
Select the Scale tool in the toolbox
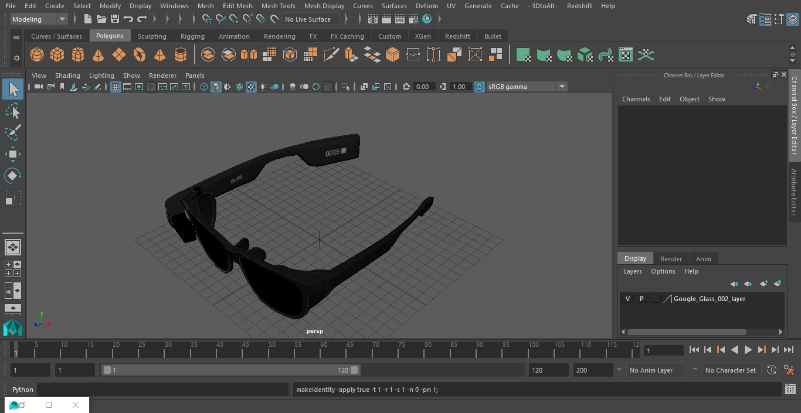tap(13, 197)
